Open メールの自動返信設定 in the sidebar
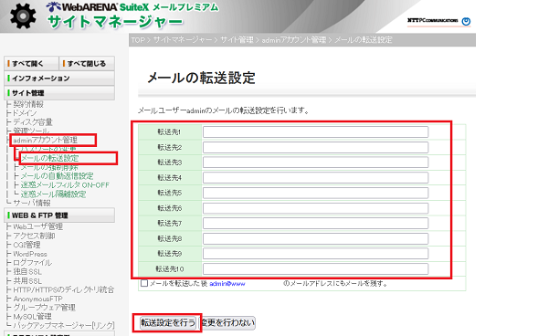The width and height of the screenshot is (548, 336). pos(57,176)
